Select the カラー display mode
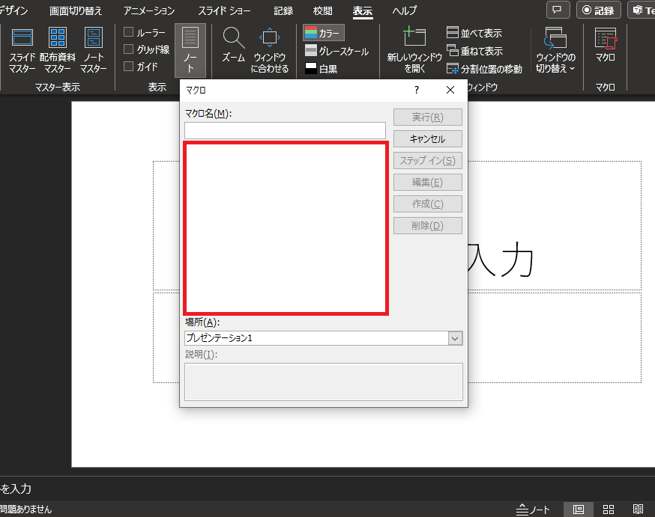 coord(324,33)
